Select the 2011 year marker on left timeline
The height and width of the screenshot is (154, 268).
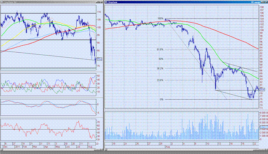point(17,147)
